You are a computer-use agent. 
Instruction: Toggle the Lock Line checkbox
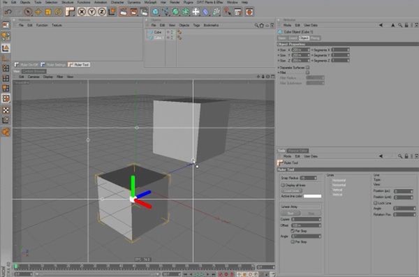376,203
